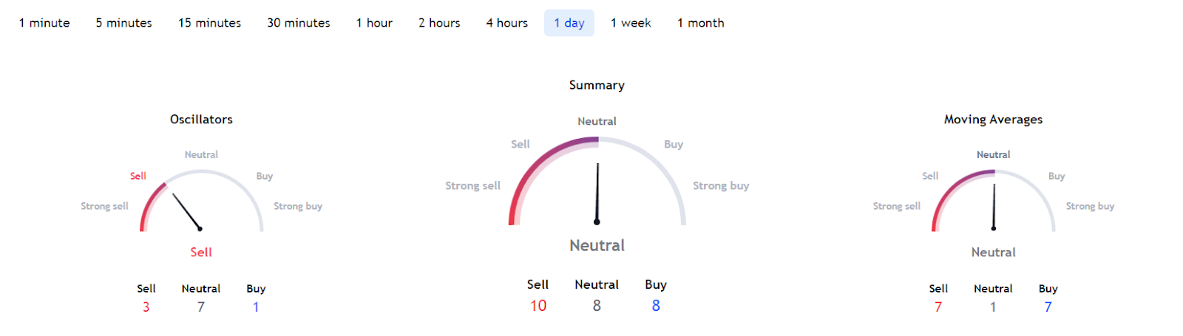Switch to the 1 week timeframe
This screenshot has width=1183, height=336.
click(x=631, y=23)
